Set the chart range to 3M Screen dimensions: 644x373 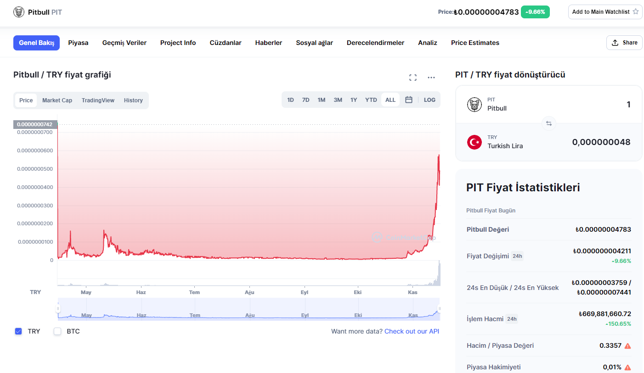tap(338, 100)
